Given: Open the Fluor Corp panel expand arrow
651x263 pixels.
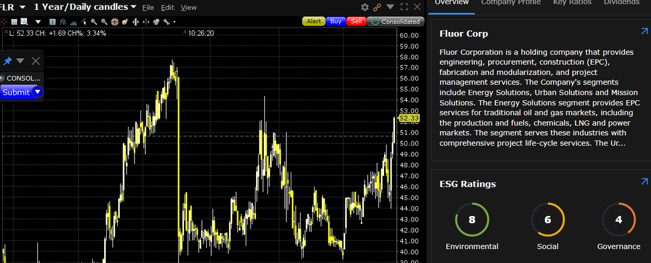Looking at the screenshot, I should pyautogui.click(x=644, y=32).
